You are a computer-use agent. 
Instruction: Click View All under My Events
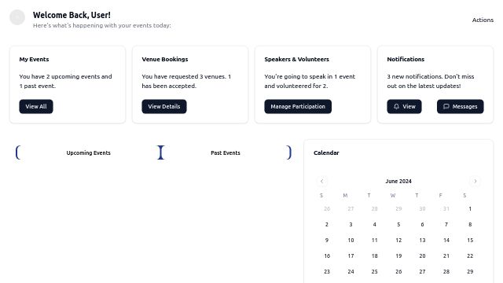click(36, 107)
